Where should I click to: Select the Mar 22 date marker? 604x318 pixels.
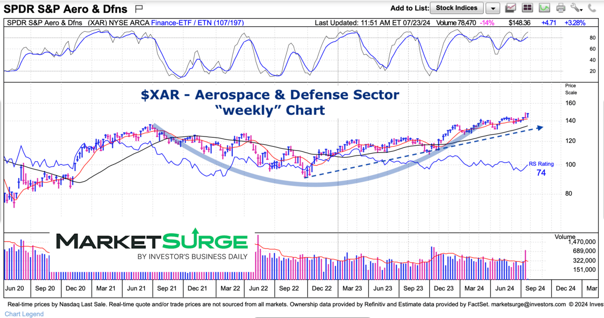[x=230, y=288]
